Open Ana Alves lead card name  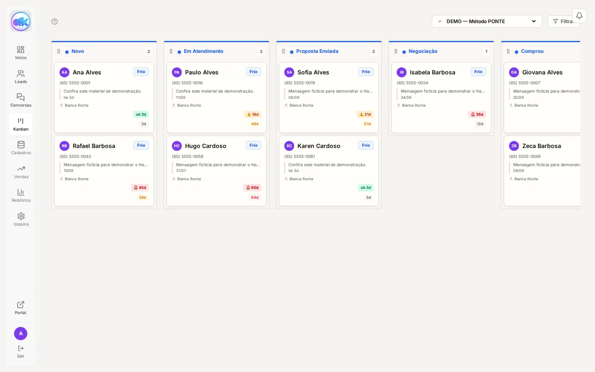coord(87,72)
